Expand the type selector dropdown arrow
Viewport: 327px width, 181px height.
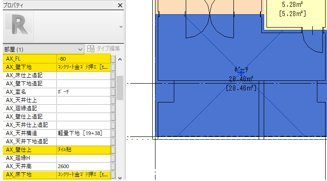tap(121, 27)
